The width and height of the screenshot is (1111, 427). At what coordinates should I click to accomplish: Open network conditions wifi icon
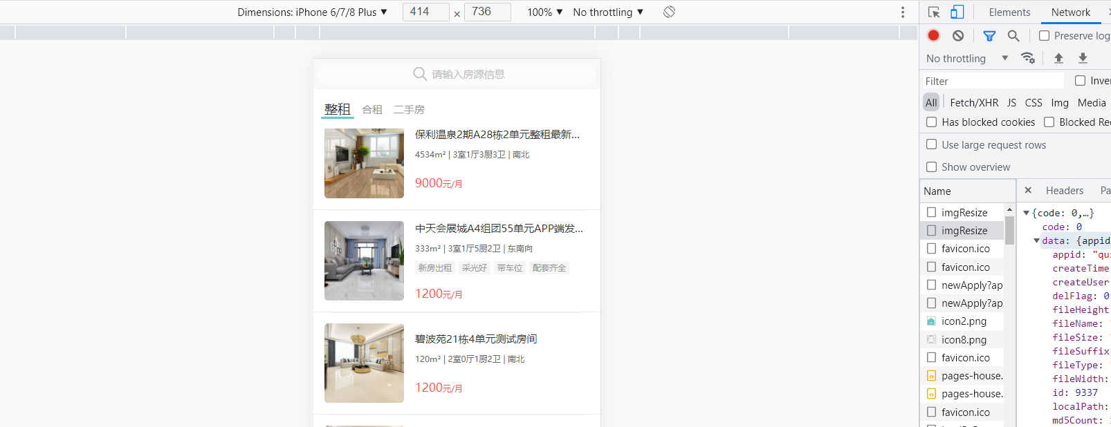coord(1028,58)
